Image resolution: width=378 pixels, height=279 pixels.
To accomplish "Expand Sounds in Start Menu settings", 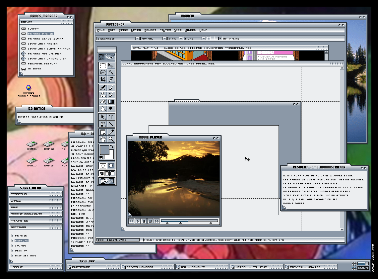I will 12,245.
